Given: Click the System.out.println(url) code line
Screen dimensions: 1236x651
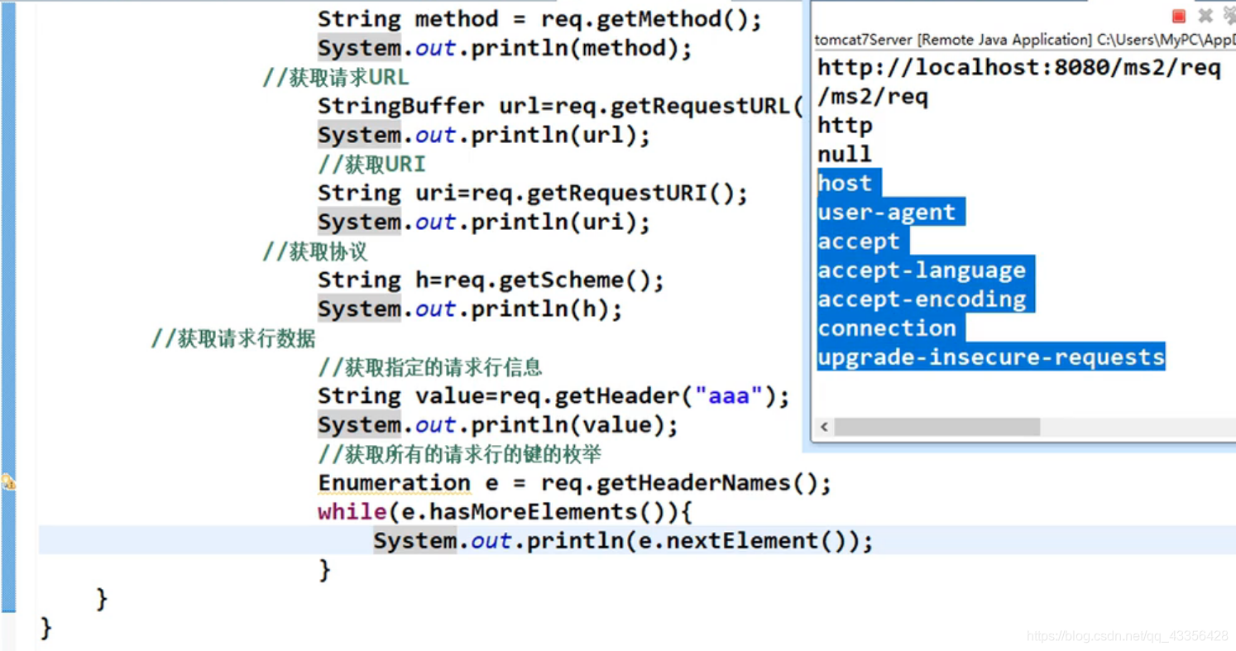Looking at the screenshot, I should coord(484,135).
